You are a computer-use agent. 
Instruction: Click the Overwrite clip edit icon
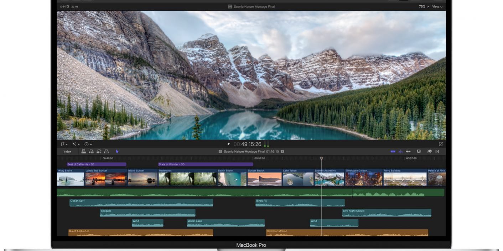click(x=106, y=151)
